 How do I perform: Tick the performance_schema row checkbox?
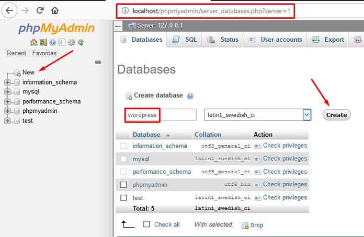(123, 172)
